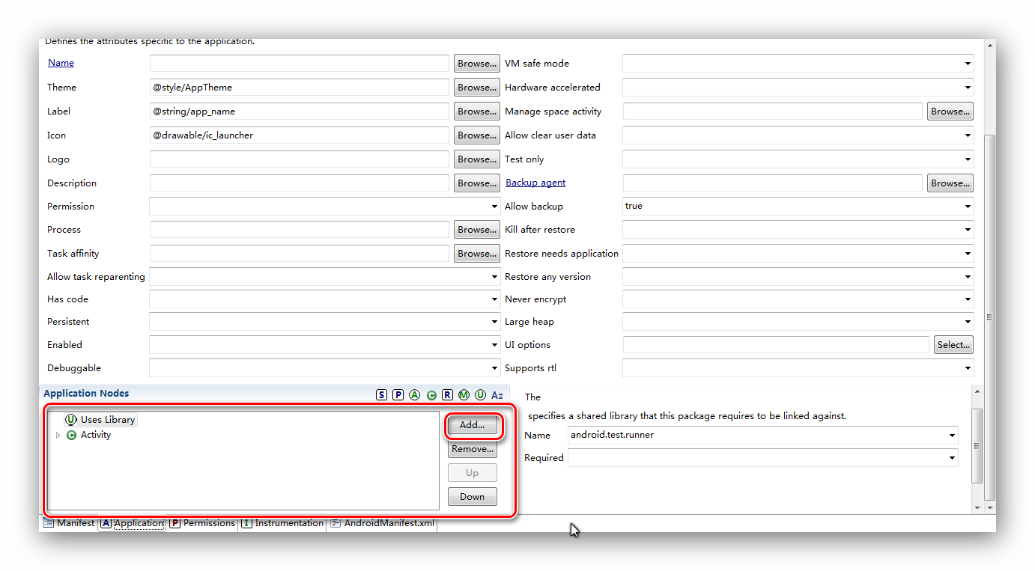Browse for the application Name class
The height and width of the screenshot is (571, 1035).
point(477,64)
